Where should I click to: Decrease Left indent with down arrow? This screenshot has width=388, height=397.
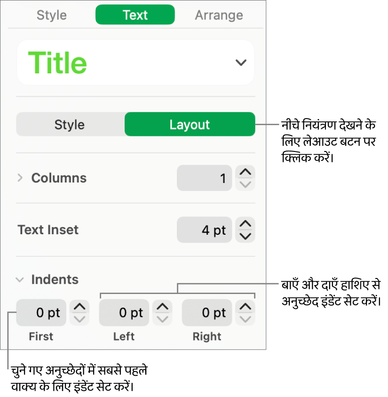[162, 318]
